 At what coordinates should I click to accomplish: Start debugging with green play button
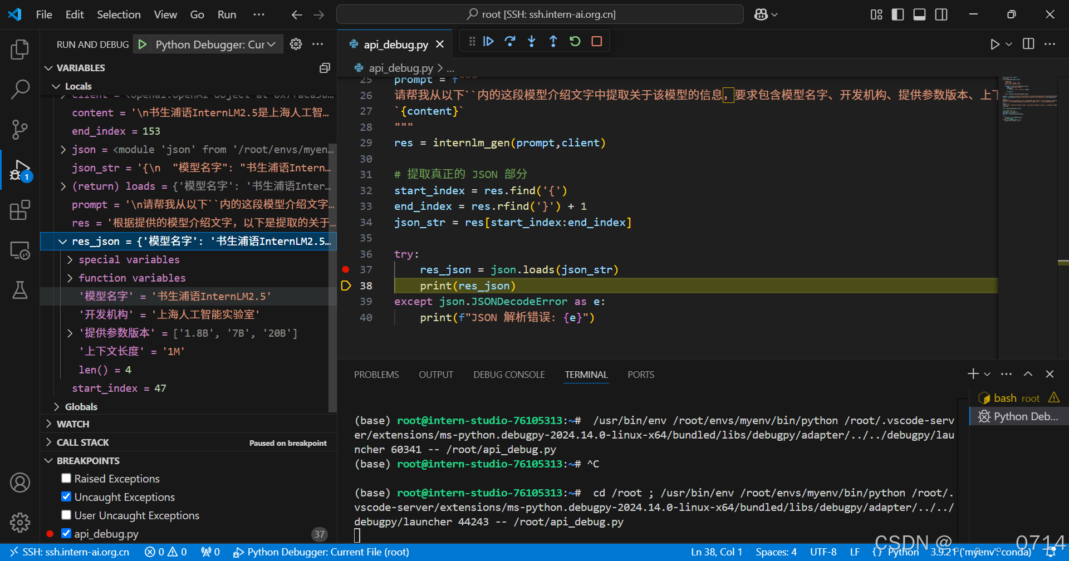143,45
